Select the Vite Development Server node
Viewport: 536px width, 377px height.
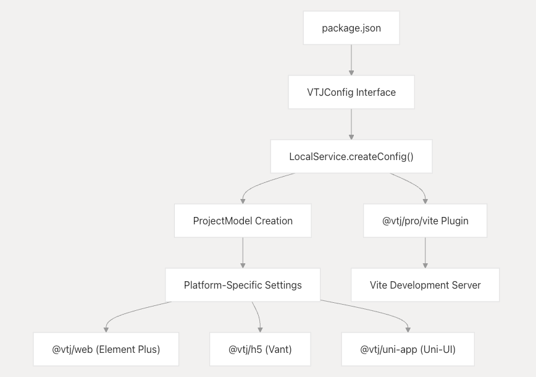pyautogui.click(x=425, y=285)
